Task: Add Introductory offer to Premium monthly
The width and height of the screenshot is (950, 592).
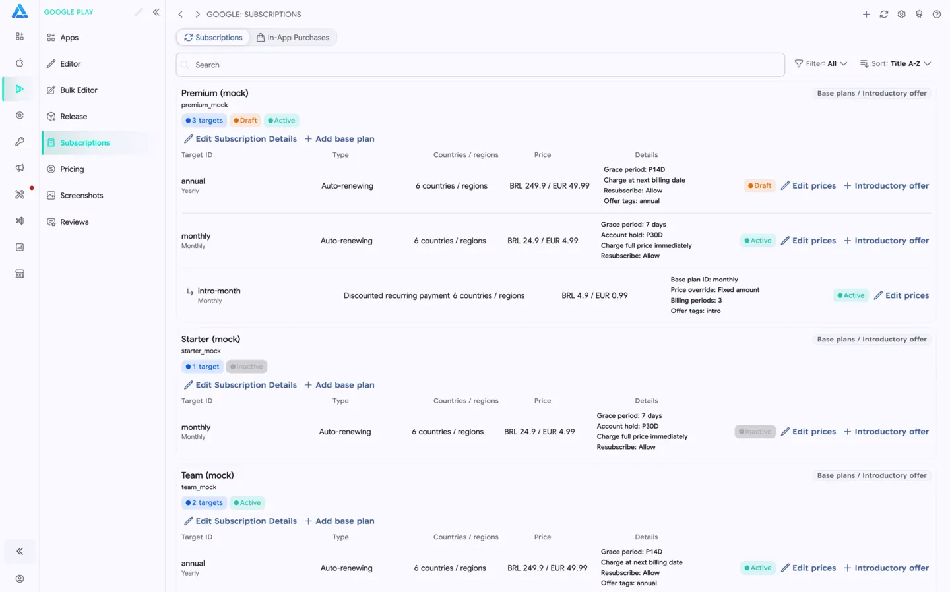Action: pyautogui.click(x=886, y=241)
